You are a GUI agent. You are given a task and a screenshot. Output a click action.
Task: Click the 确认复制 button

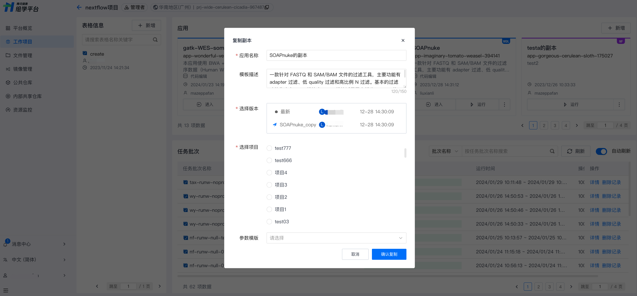tap(389, 254)
